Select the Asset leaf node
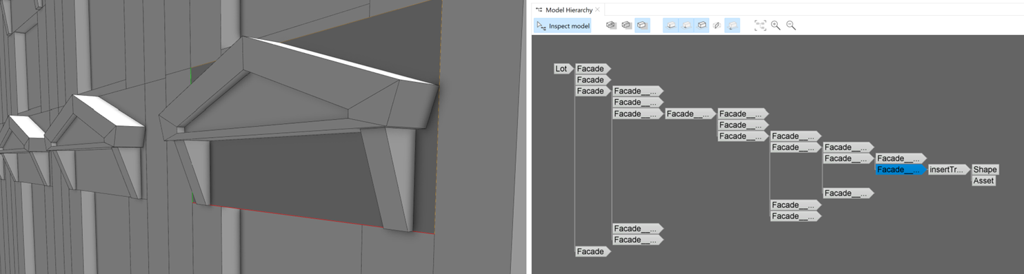The image size is (1024, 274). 983,180
